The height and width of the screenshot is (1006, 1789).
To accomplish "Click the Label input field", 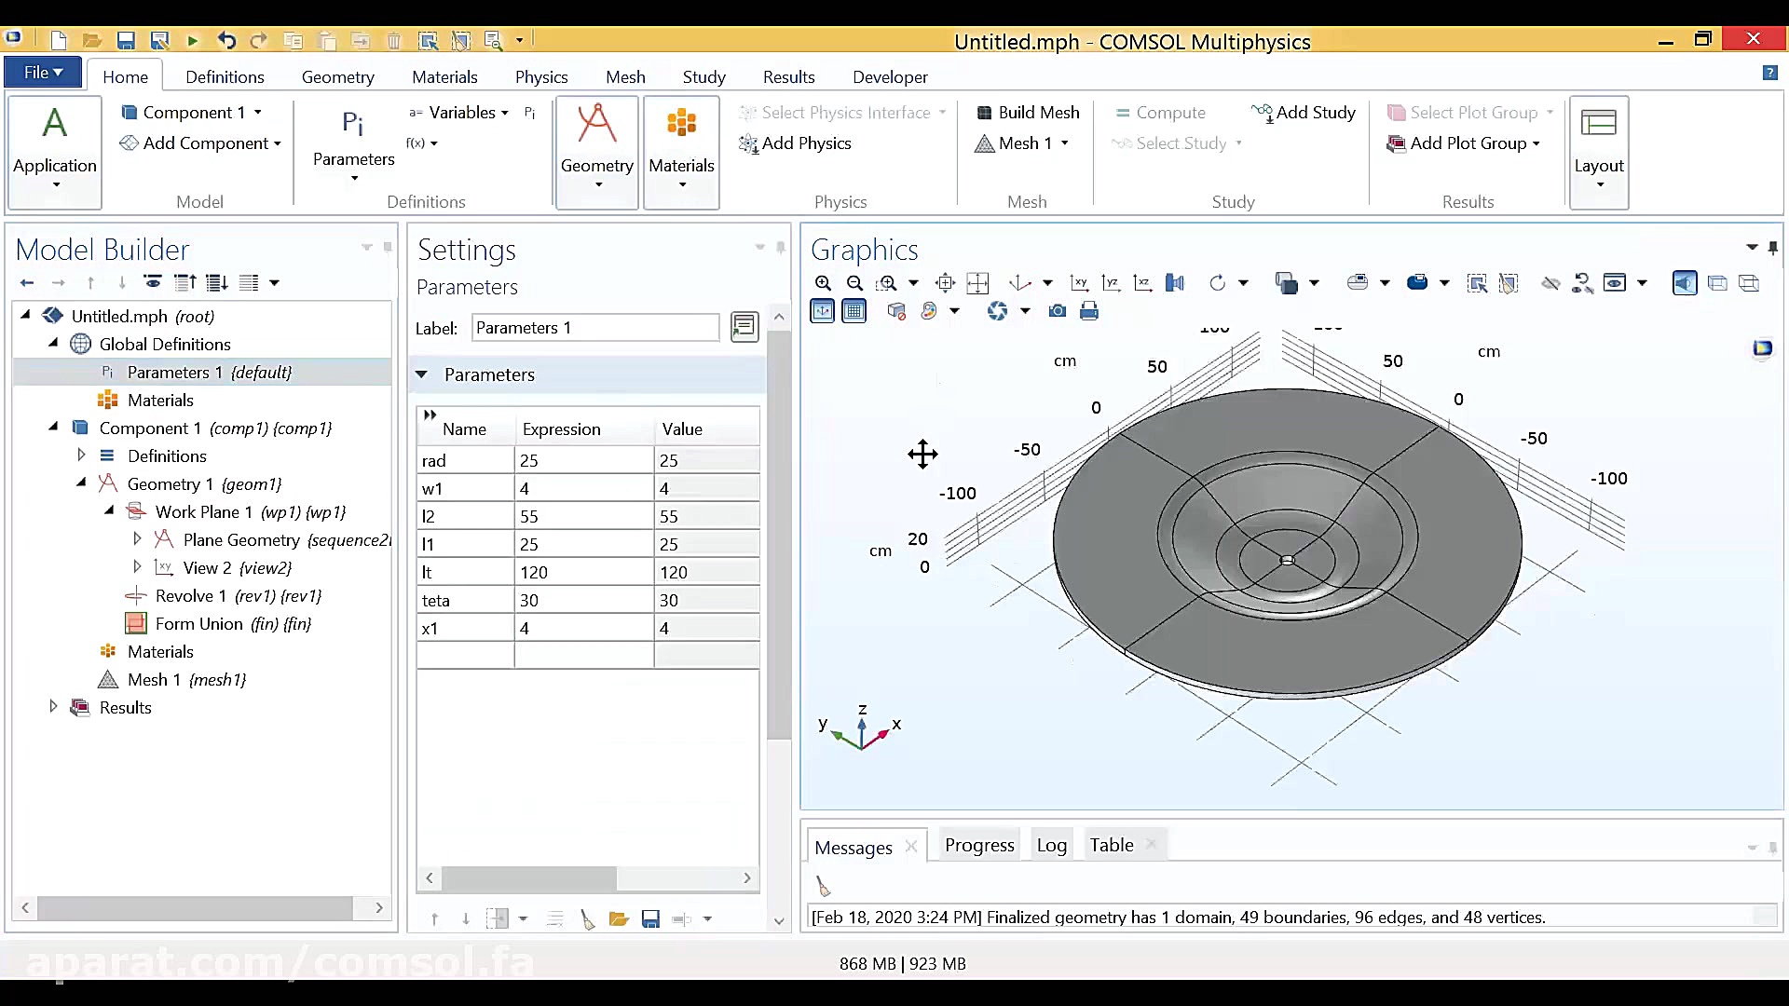I will (594, 328).
